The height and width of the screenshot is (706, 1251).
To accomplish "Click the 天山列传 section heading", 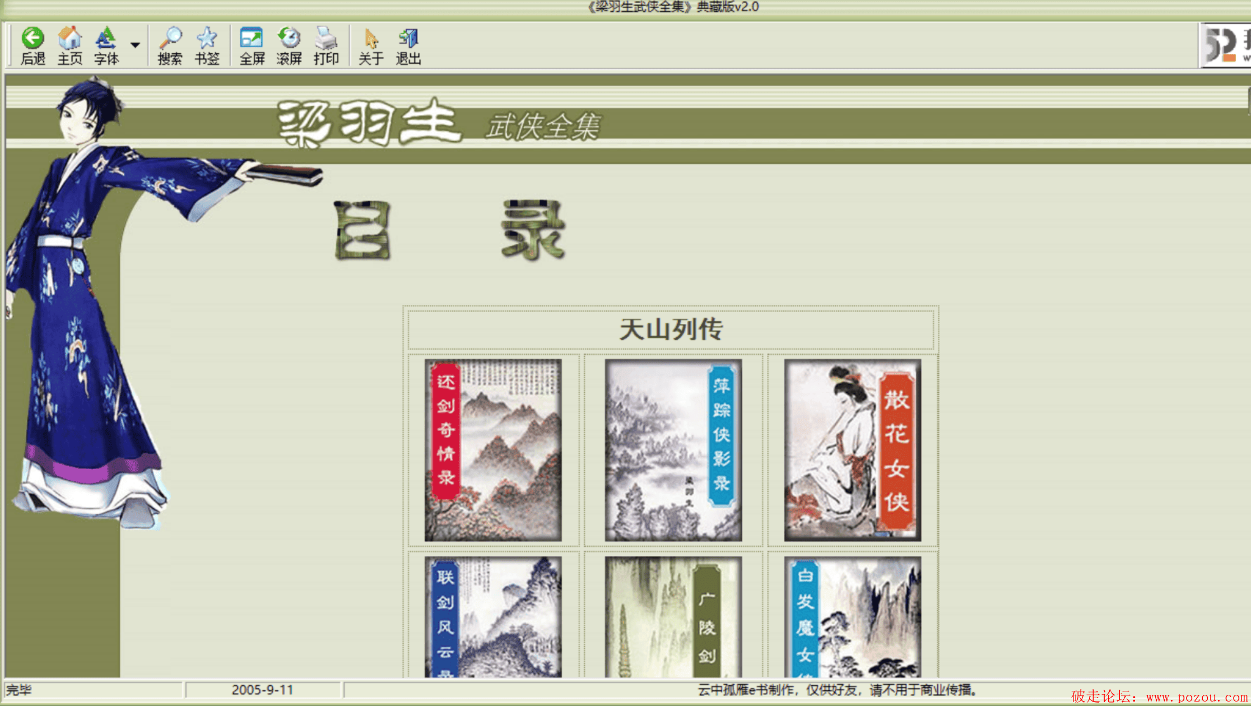I will [x=671, y=329].
